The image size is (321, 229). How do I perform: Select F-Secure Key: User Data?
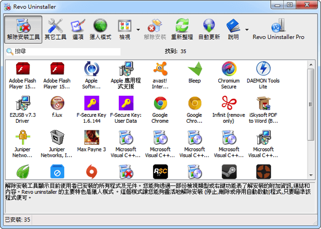pyautogui.click(x=126, y=110)
